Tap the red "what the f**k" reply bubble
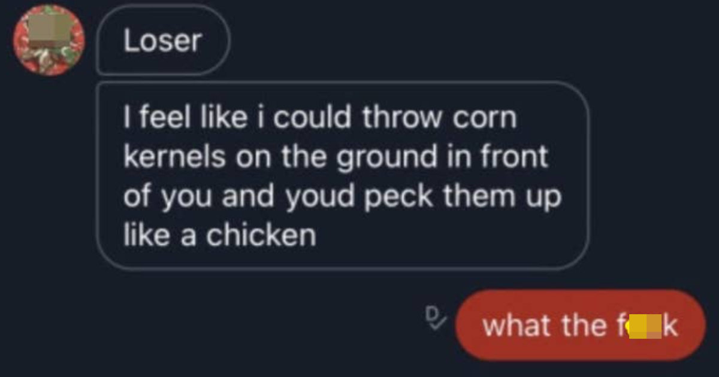Viewport: 719px width, 377px height. click(x=580, y=325)
